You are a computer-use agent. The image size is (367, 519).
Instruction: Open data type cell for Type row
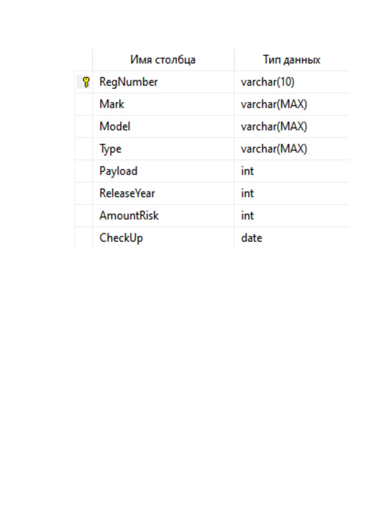[292, 149]
